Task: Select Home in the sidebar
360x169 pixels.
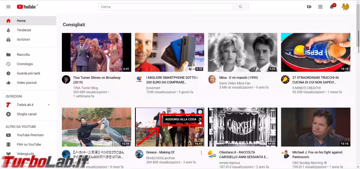Action: click(28, 21)
